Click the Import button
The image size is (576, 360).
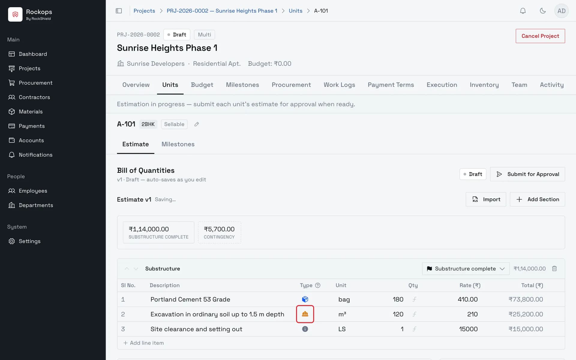coord(486,199)
